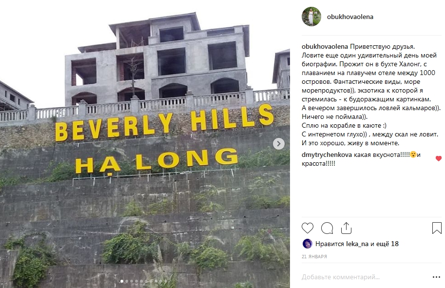
Task: Open comments with the speech bubble icon
Action: 327,228
